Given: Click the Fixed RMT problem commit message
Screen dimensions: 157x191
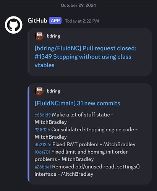Looking at the screenshot, I should [75, 144].
